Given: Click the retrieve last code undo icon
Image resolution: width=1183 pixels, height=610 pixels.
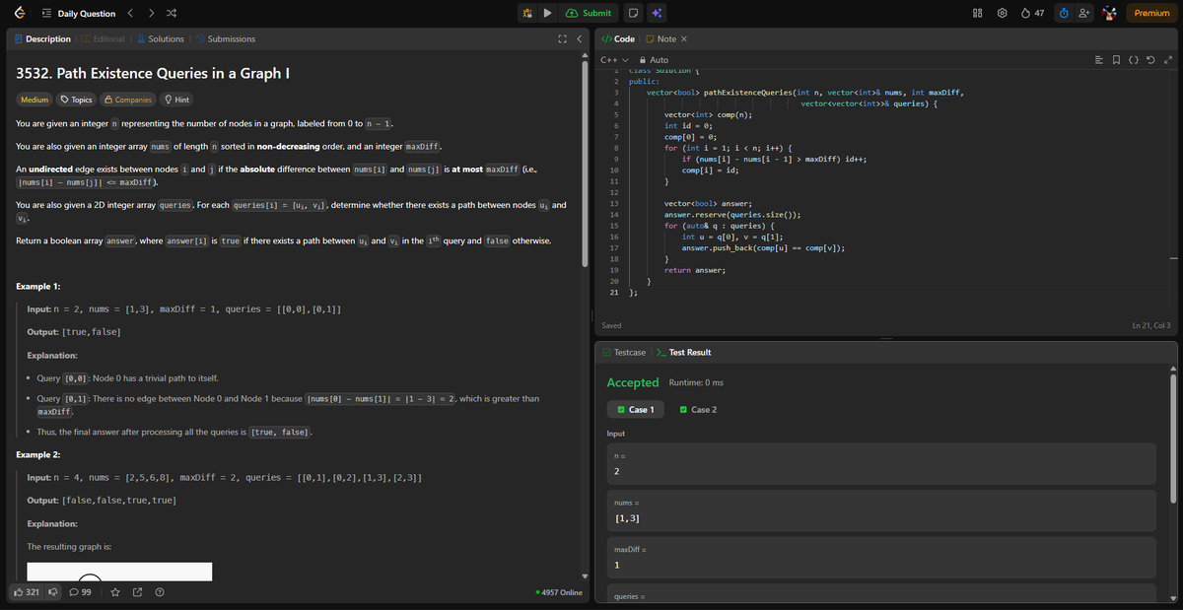Looking at the screenshot, I should coord(1149,60).
